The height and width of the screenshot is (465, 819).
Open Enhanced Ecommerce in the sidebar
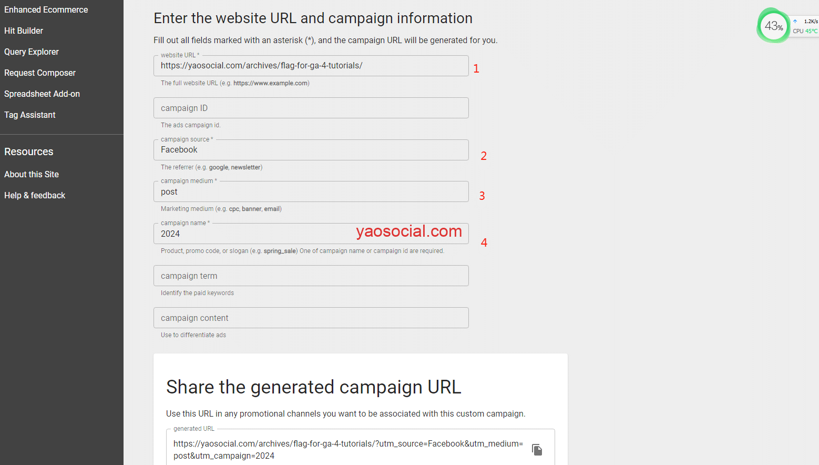(x=46, y=10)
